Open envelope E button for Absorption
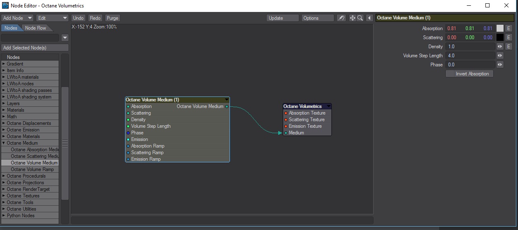This screenshot has width=518, height=230. click(x=509, y=28)
